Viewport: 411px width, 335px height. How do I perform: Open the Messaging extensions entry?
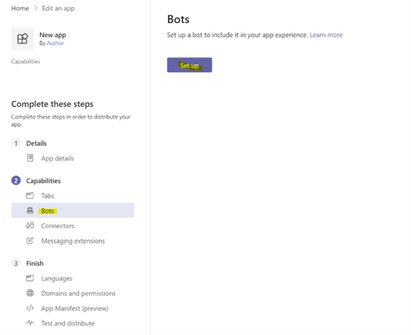(x=72, y=240)
